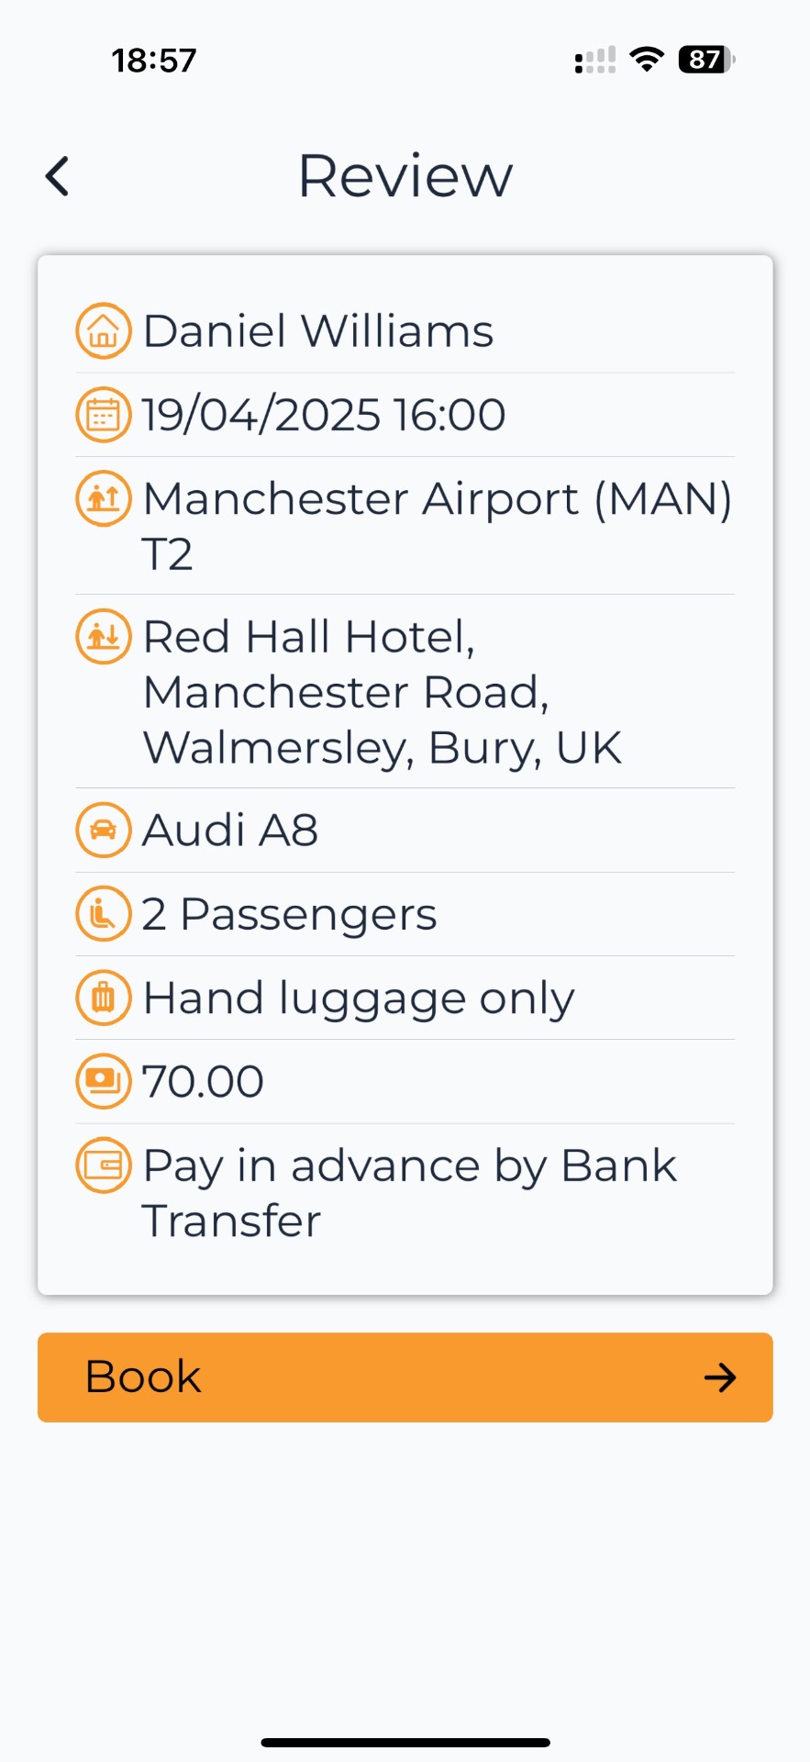Tap the back chevron arrow
The height and width of the screenshot is (1762, 810).
click(x=58, y=176)
